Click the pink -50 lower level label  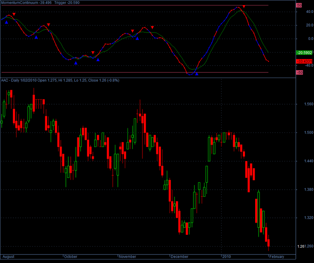pyautogui.click(x=299, y=73)
